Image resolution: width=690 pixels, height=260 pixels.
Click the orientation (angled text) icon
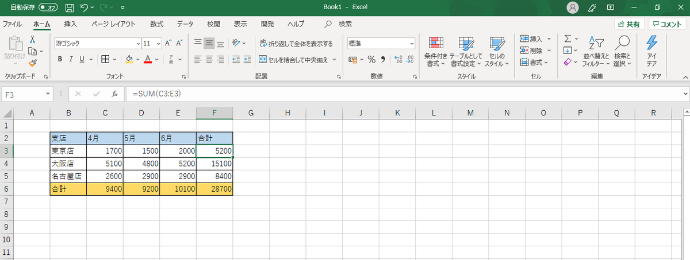[x=236, y=43]
